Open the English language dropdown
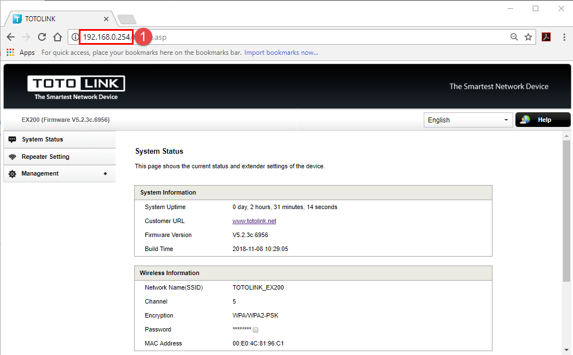 [468, 120]
